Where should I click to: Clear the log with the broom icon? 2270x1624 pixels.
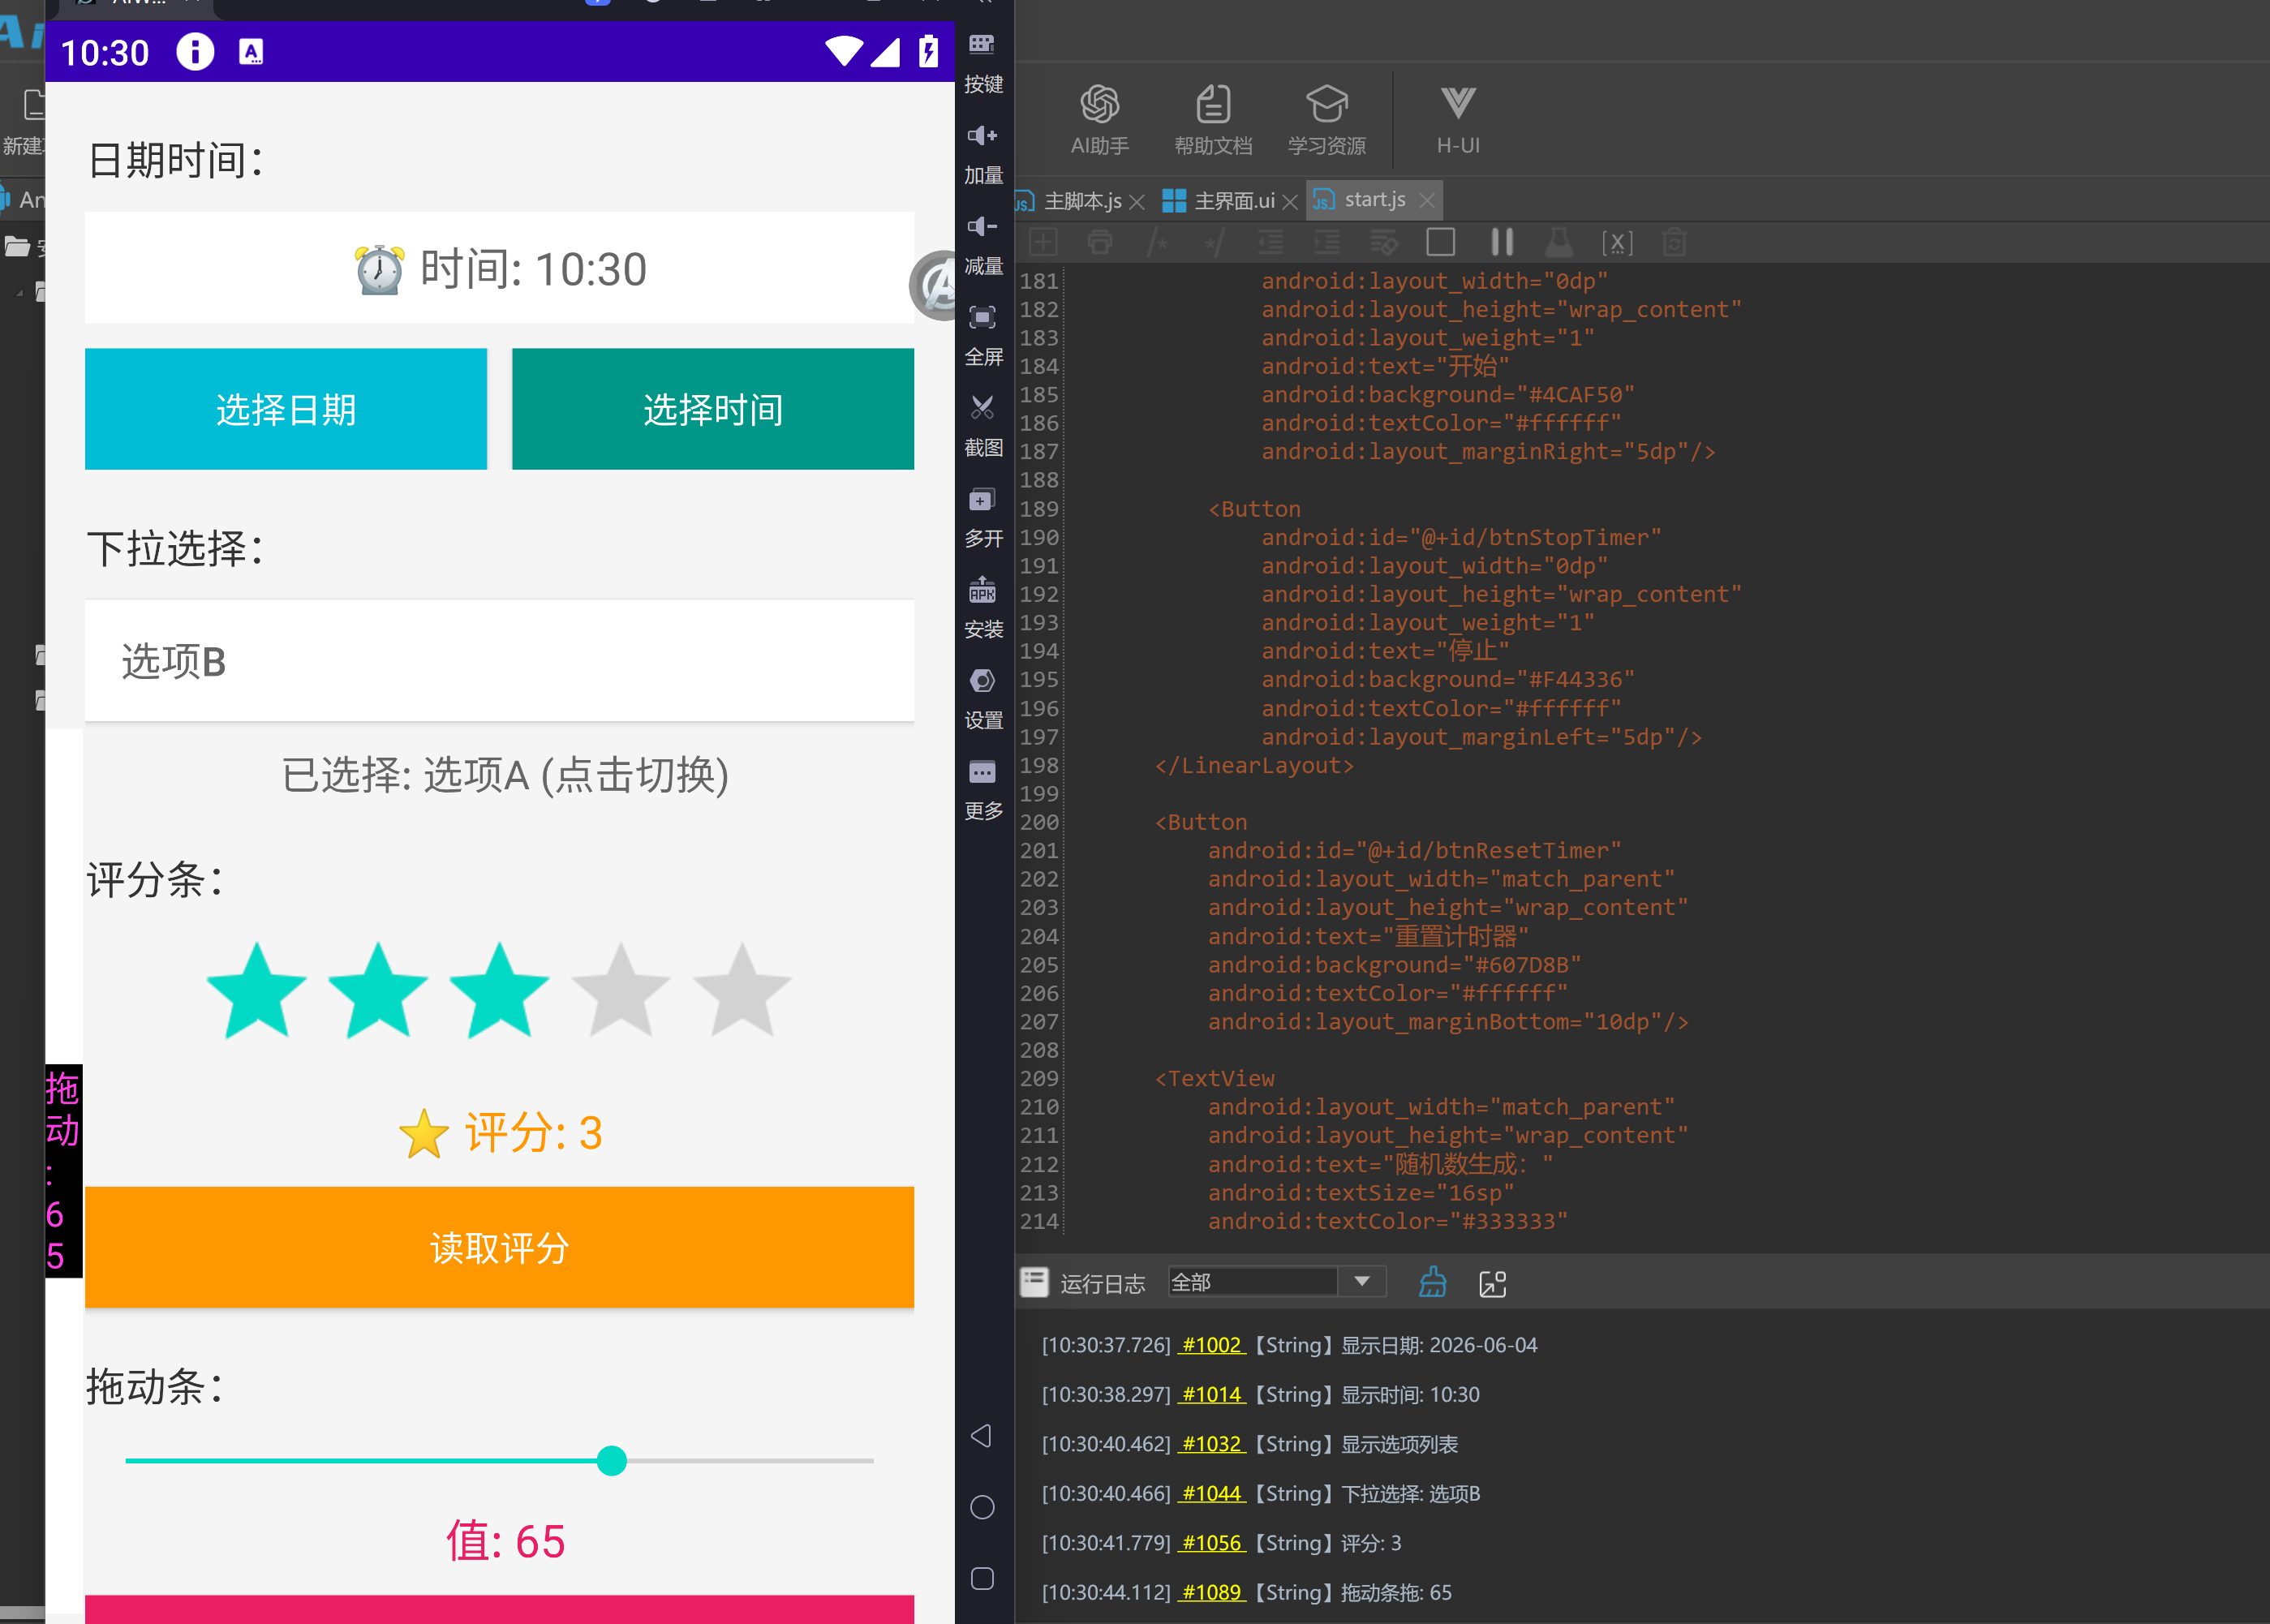1432,1282
